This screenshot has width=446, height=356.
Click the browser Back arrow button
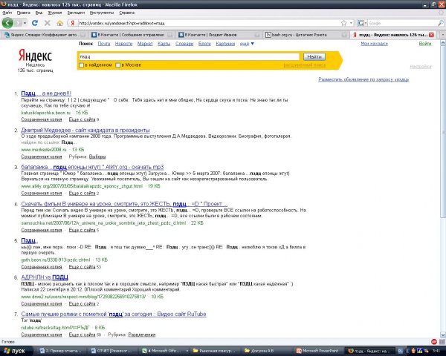(9, 23)
